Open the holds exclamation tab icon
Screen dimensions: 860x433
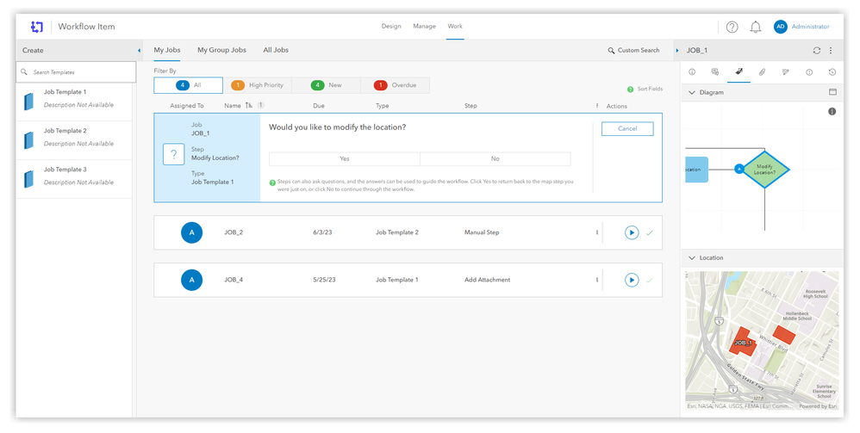(x=809, y=71)
